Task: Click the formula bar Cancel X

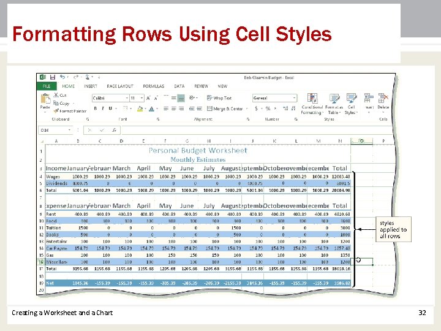Action: [x=89, y=130]
